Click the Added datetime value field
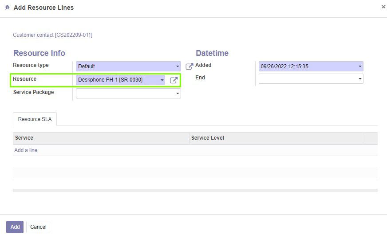This screenshot has height=239, width=387. (311, 67)
